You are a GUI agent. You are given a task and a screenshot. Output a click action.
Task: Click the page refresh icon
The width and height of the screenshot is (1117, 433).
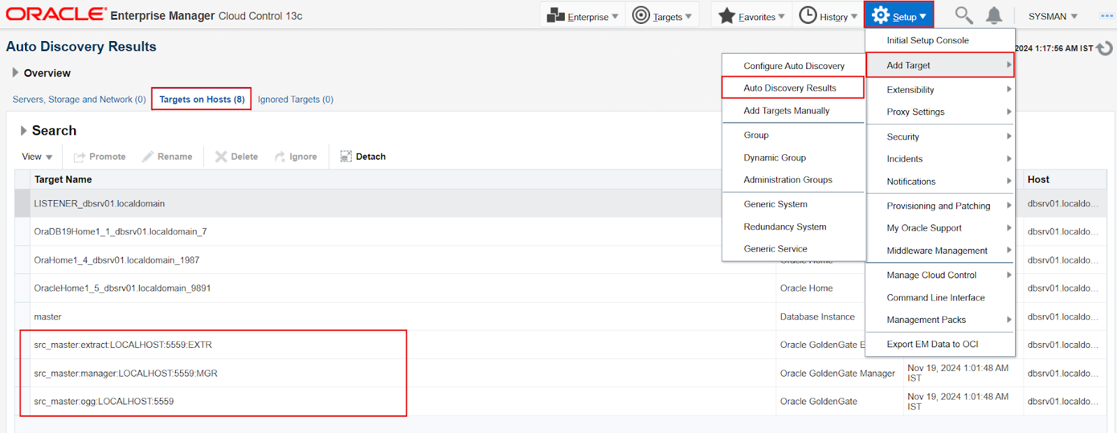[1104, 48]
